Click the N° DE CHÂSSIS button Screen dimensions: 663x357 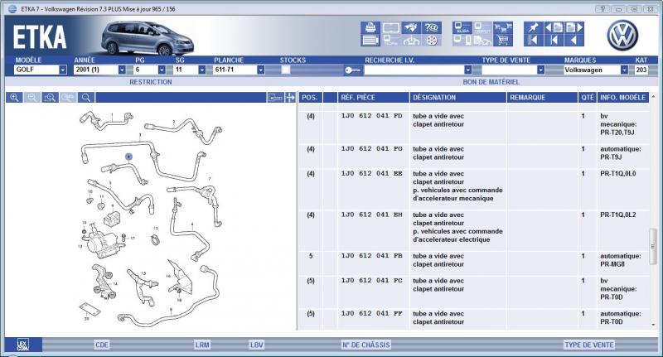[365, 345]
